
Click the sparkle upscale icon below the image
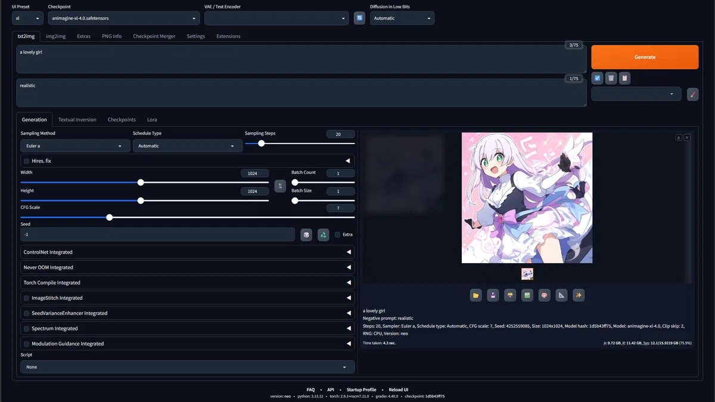579,295
